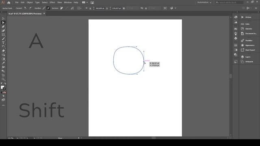Open the Libraries panel
The width and height of the screenshot is (260, 146).
[x=249, y=29]
